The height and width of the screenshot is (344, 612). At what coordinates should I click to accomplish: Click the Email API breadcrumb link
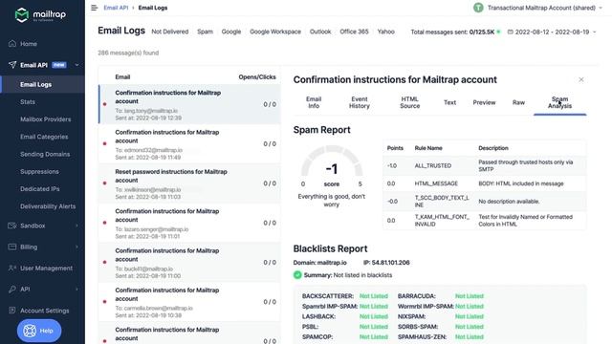[116, 8]
